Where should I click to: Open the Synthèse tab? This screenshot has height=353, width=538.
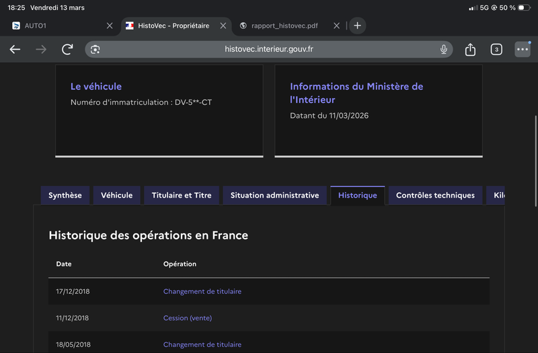click(65, 196)
